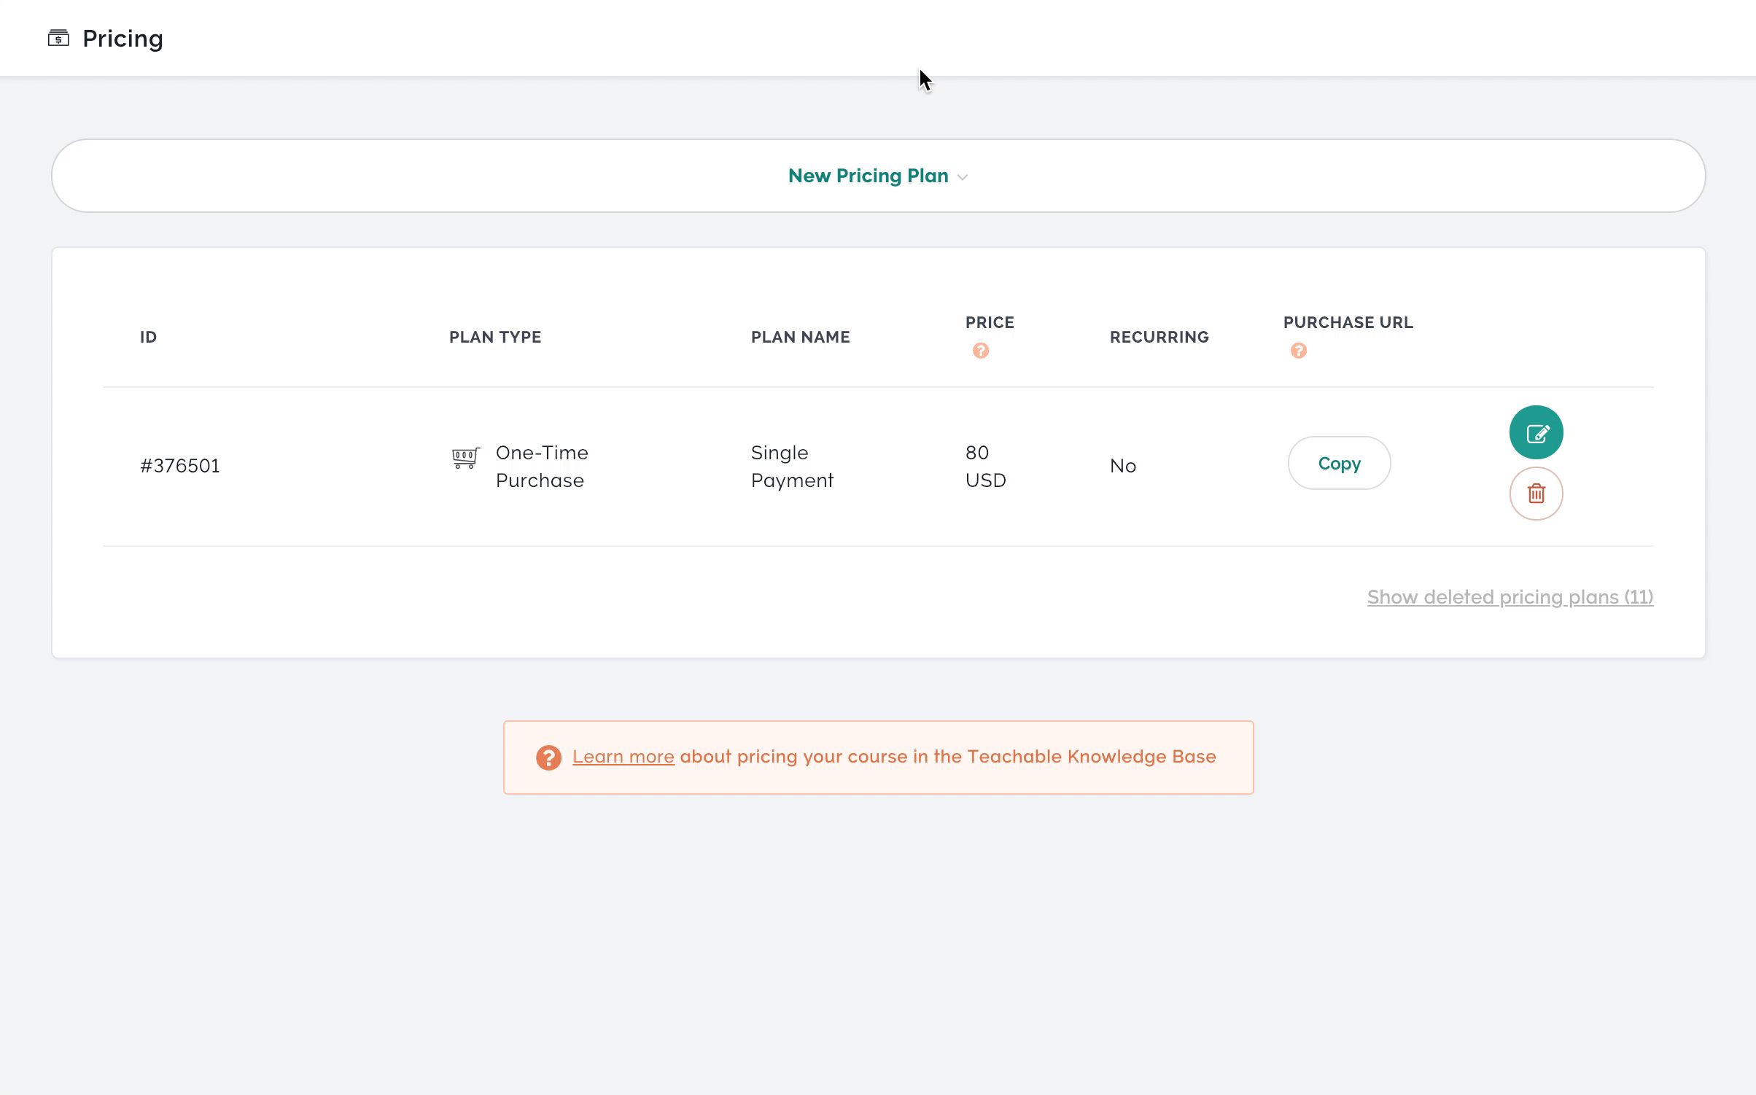Copy the purchase URL
The height and width of the screenshot is (1095, 1756).
(x=1338, y=463)
